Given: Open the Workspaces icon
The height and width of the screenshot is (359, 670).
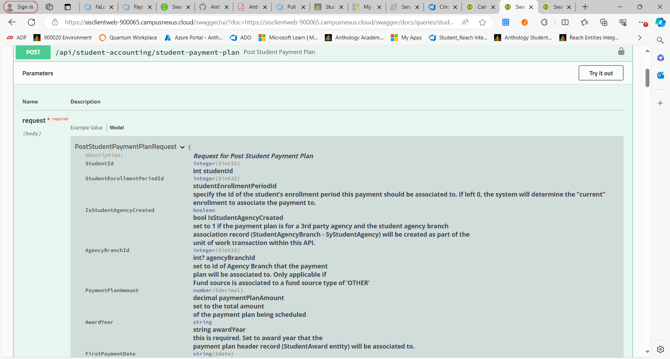Looking at the screenshot, I should coord(49,7).
